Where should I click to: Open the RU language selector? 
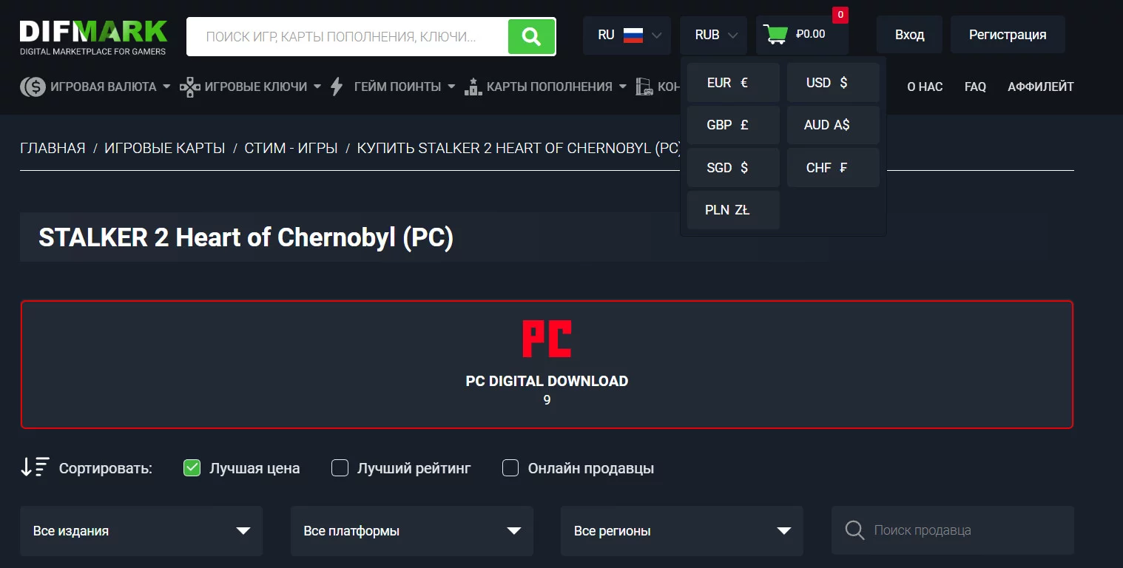tap(627, 35)
